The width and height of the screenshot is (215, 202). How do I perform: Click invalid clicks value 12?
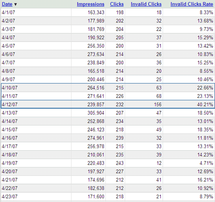tap(159, 163)
